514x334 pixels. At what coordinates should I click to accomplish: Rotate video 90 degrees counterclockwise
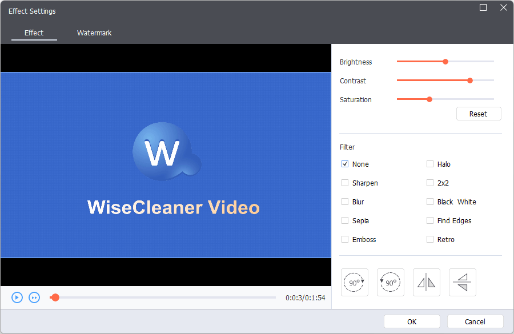pos(391,282)
